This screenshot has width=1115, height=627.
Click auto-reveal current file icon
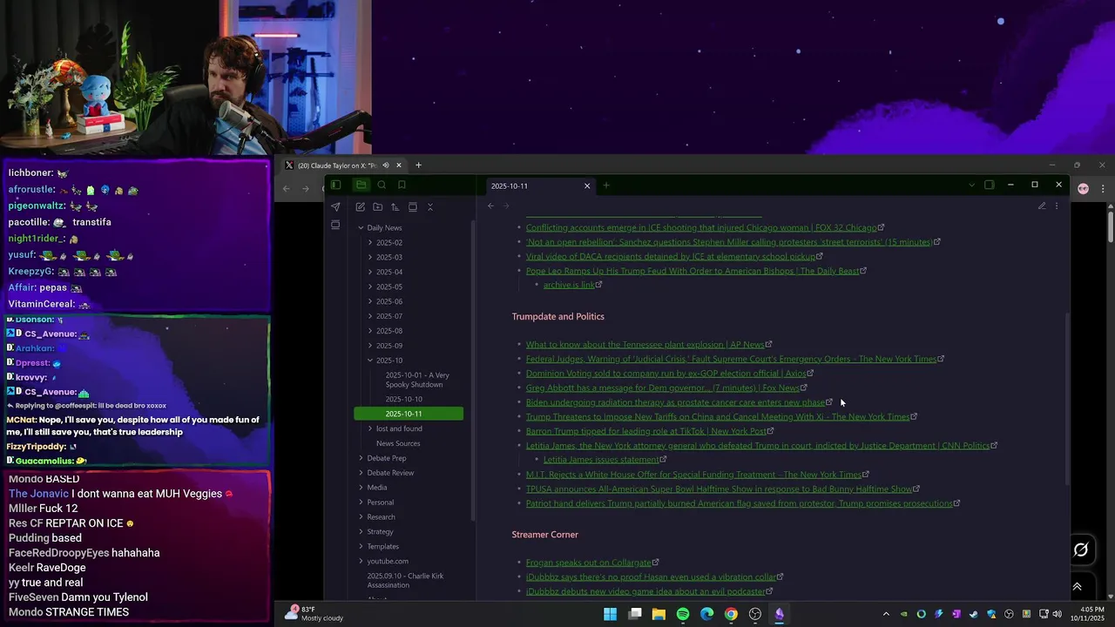click(412, 207)
